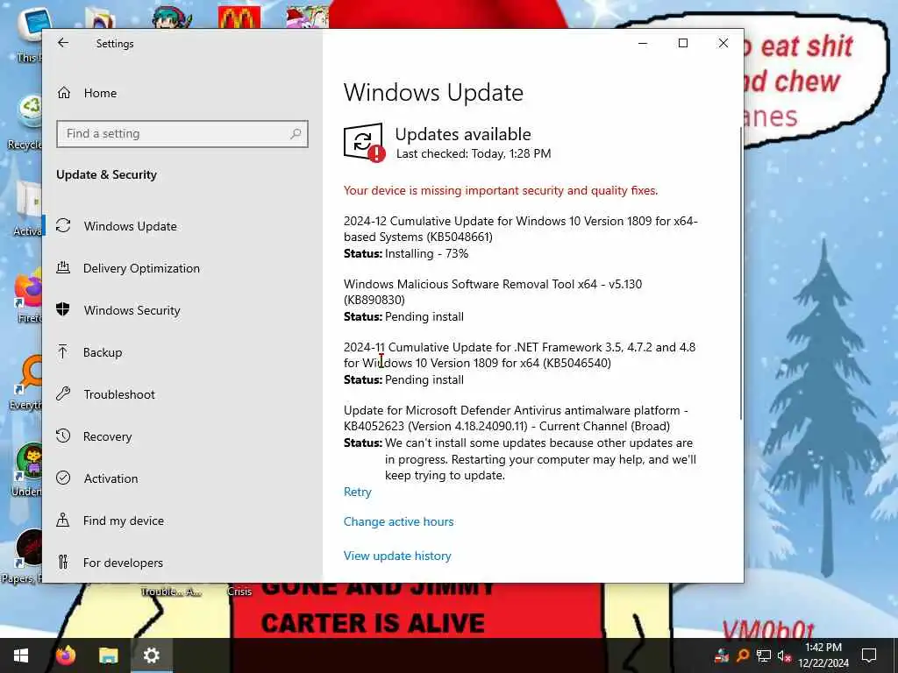Screen dimensions: 898x673
Task: Open the Action Center notification icon
Action: tap(869, 655)
